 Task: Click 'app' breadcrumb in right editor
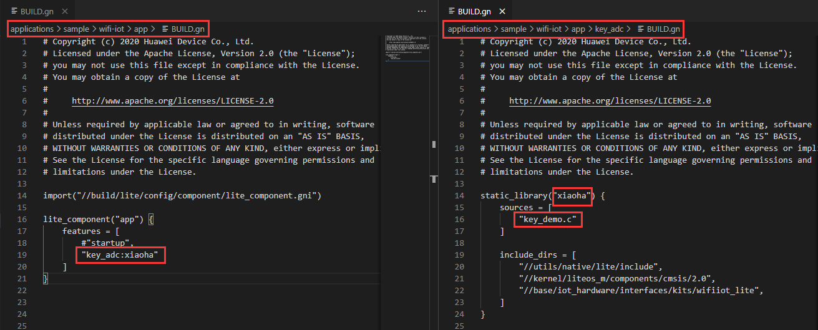tap(578, 29)
